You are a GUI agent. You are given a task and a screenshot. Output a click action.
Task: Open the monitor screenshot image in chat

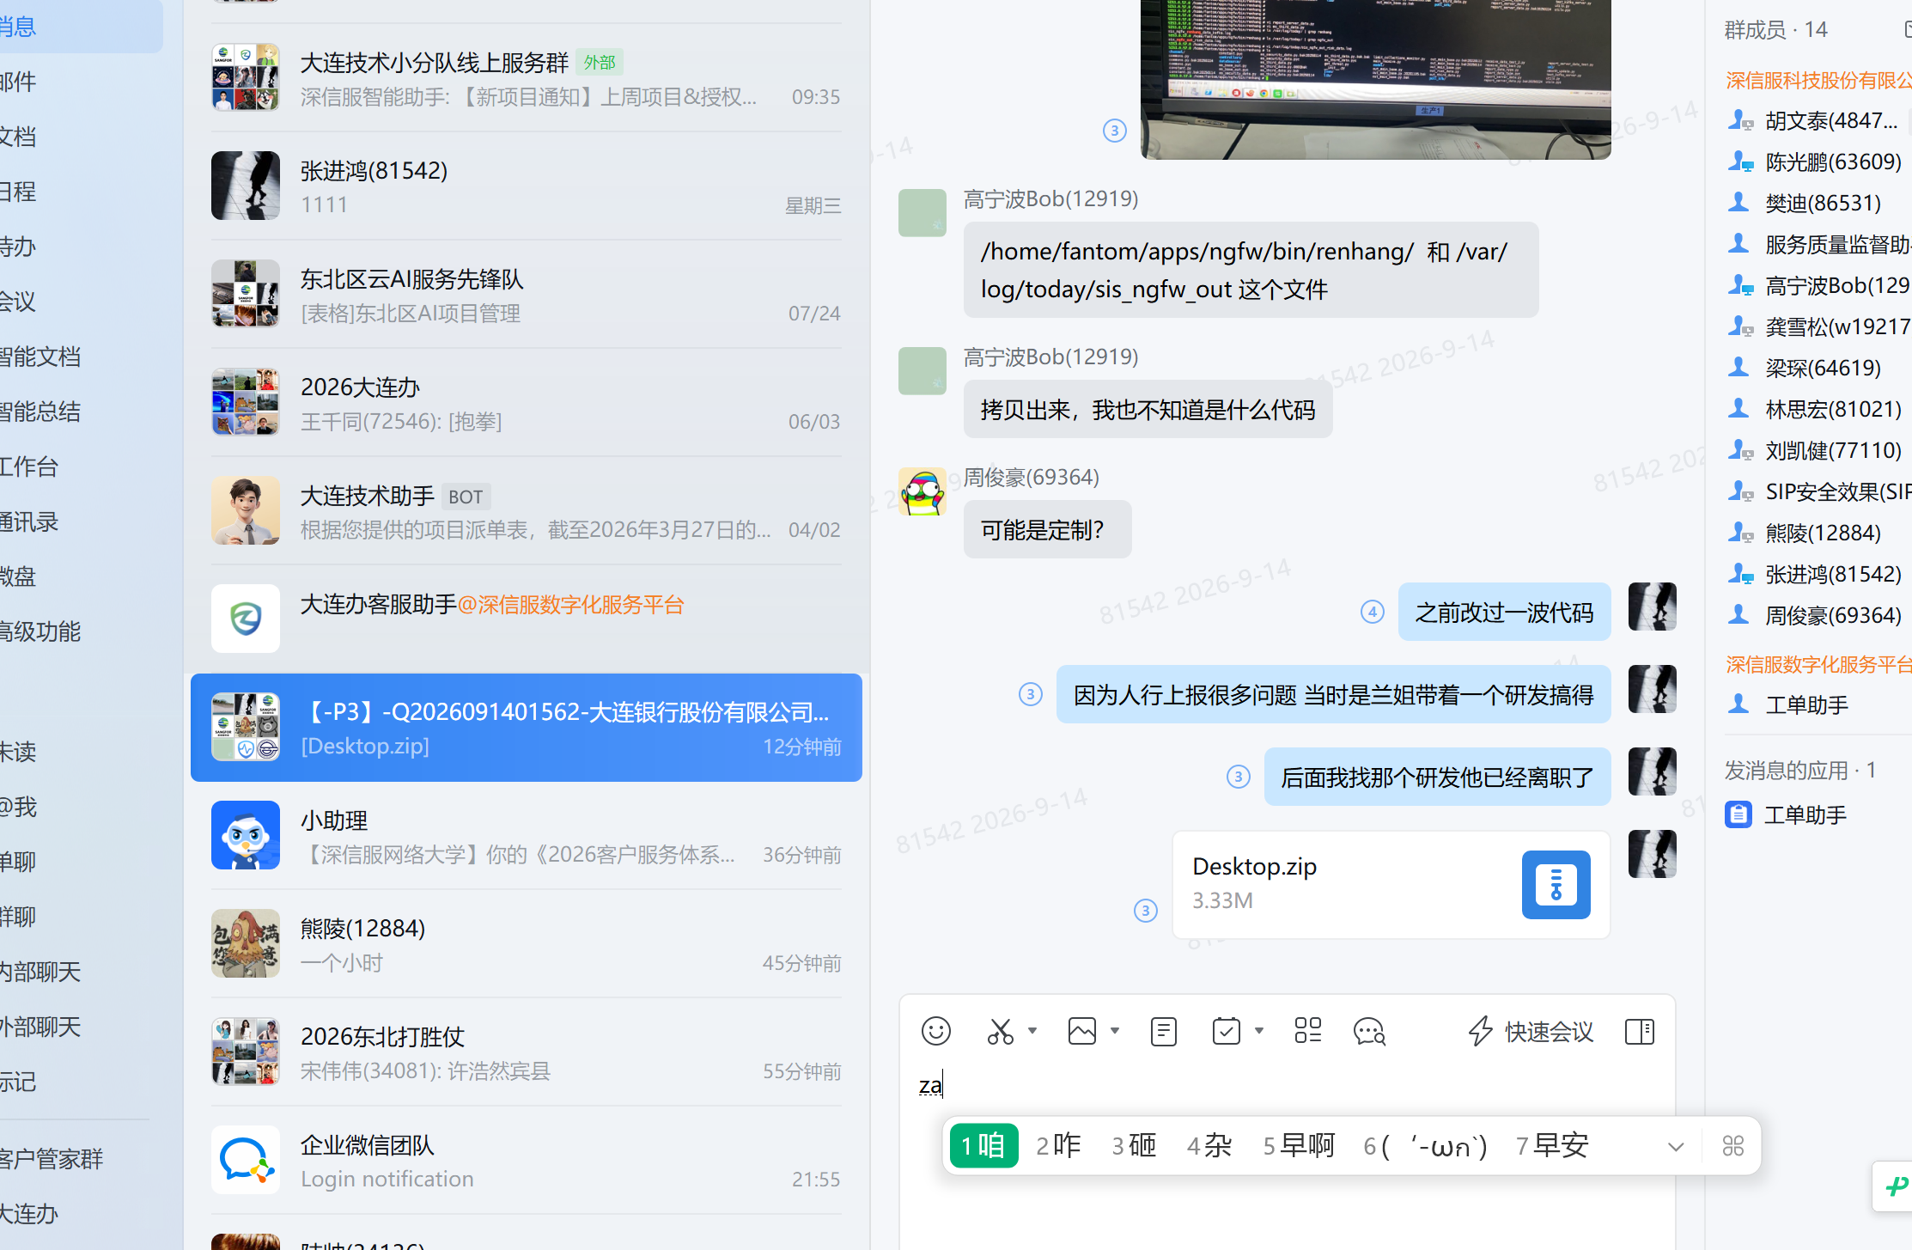pyautogui.click(x=1375, y=79)
